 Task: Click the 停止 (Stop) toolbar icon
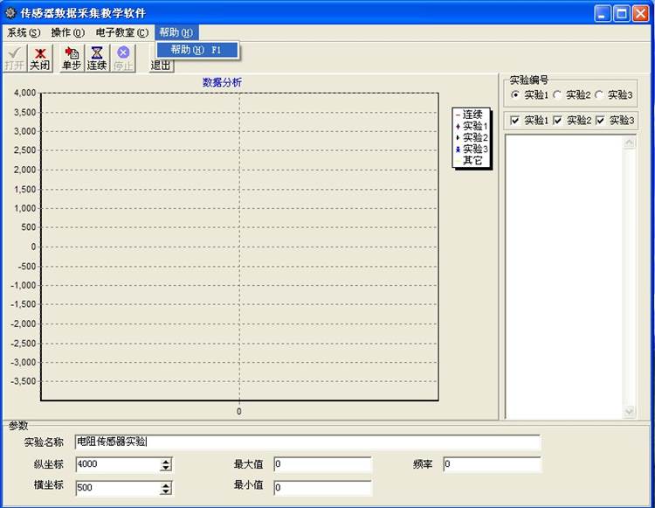(123, 59)
